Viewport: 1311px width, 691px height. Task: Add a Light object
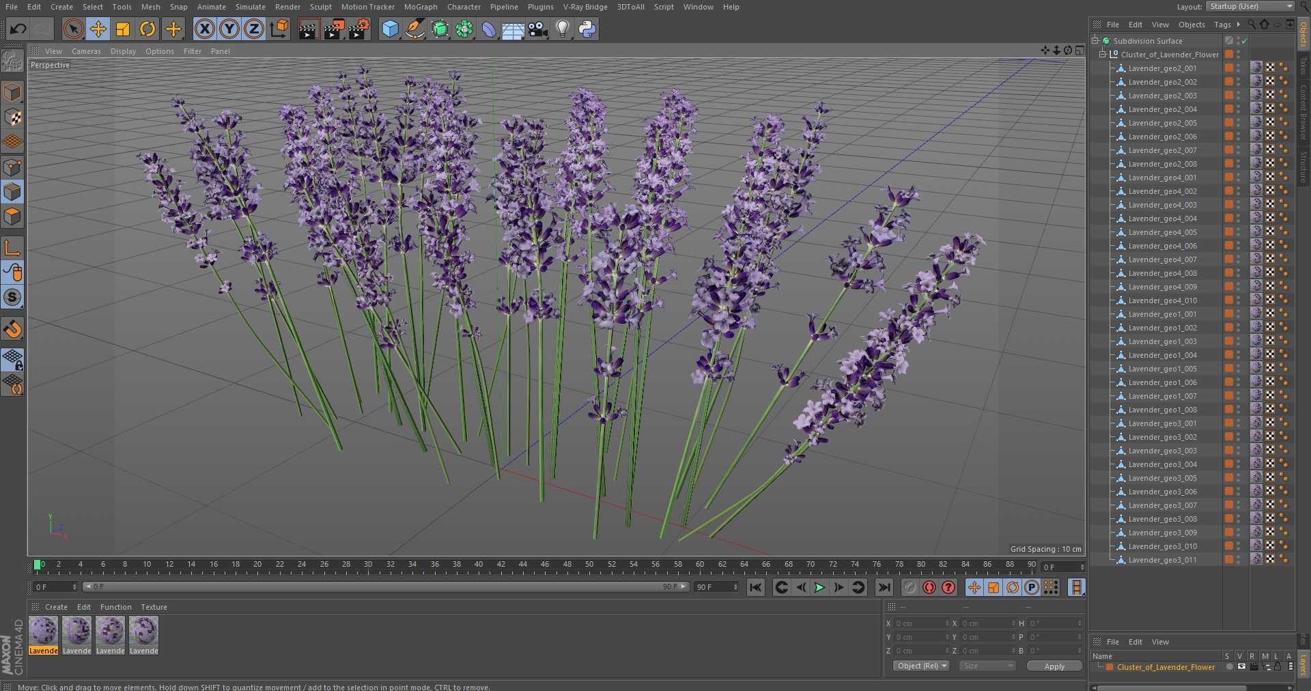coord(563,29)
